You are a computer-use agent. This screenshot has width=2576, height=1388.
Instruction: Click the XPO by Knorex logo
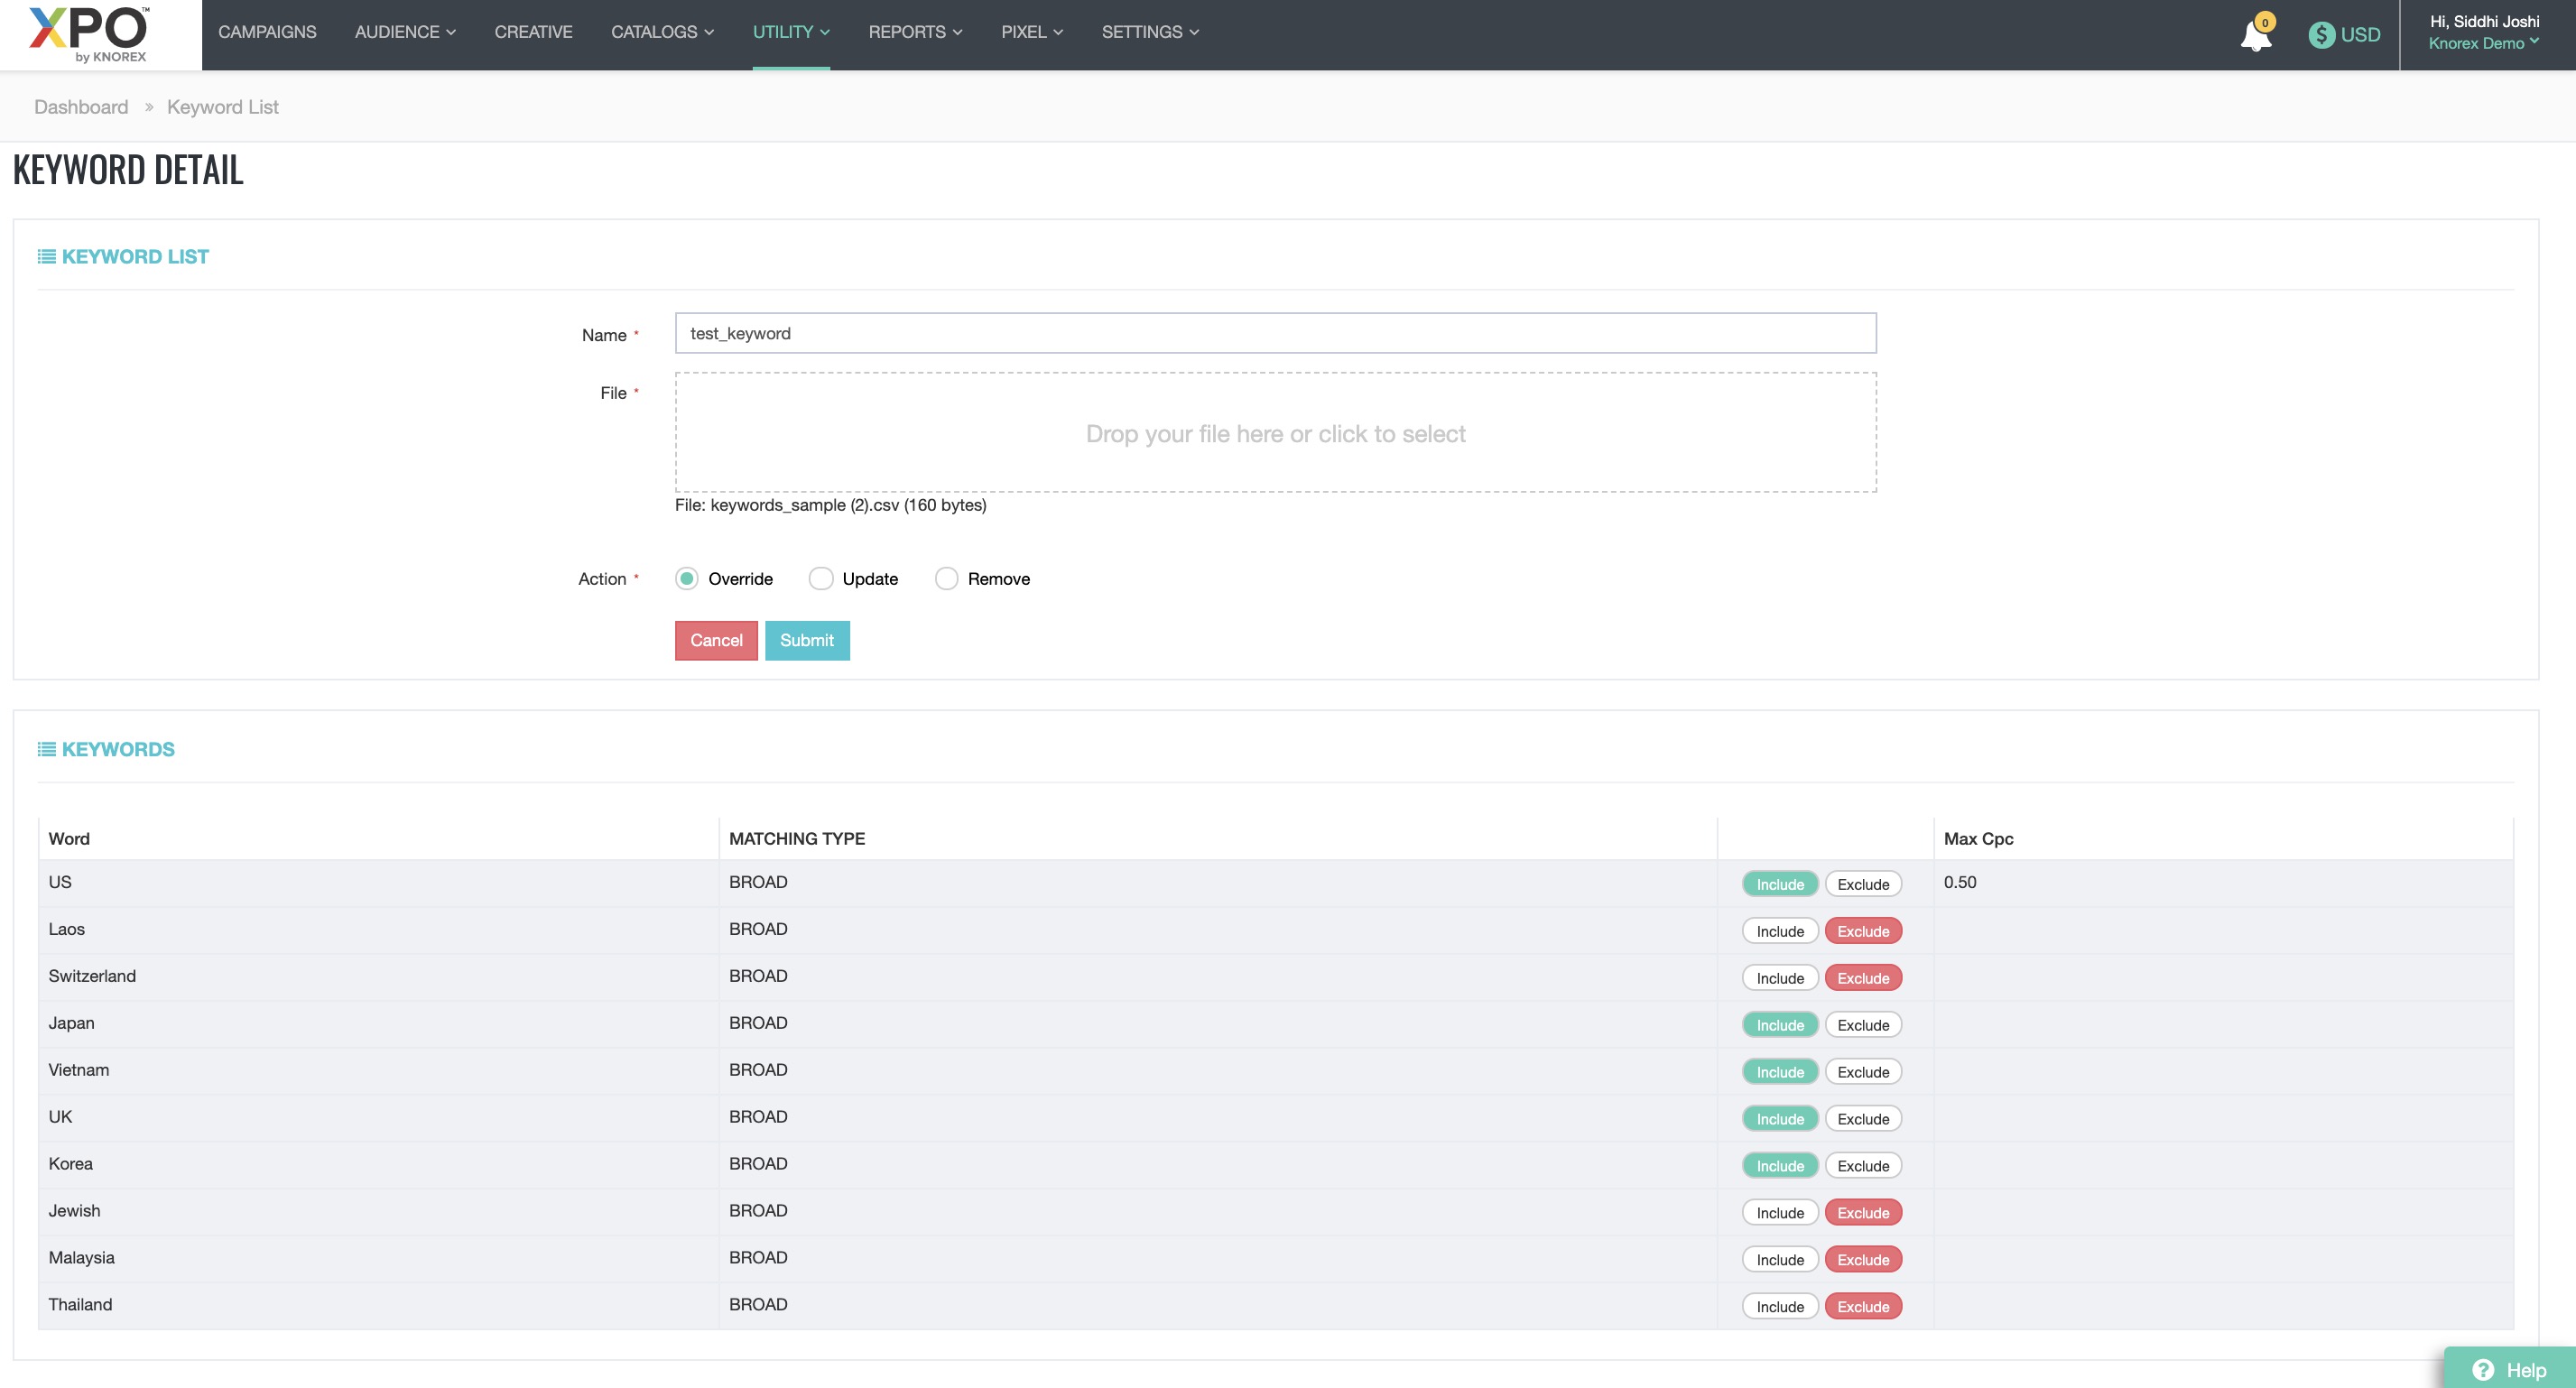90,34
